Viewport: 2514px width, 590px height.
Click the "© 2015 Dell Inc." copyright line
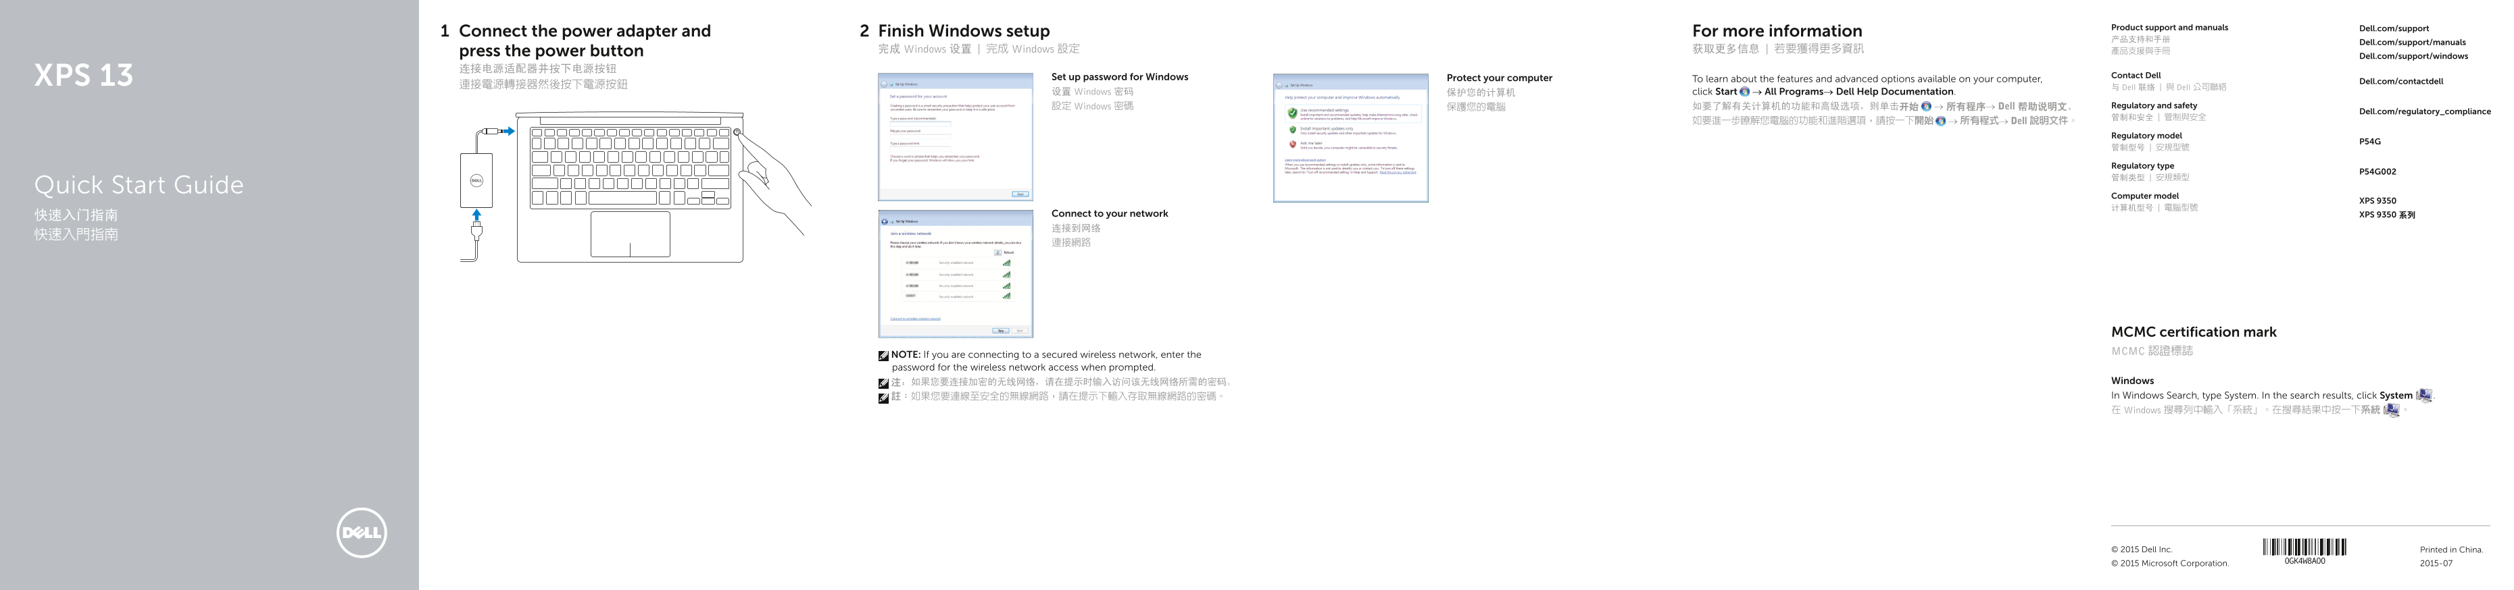click(2141, 550)
